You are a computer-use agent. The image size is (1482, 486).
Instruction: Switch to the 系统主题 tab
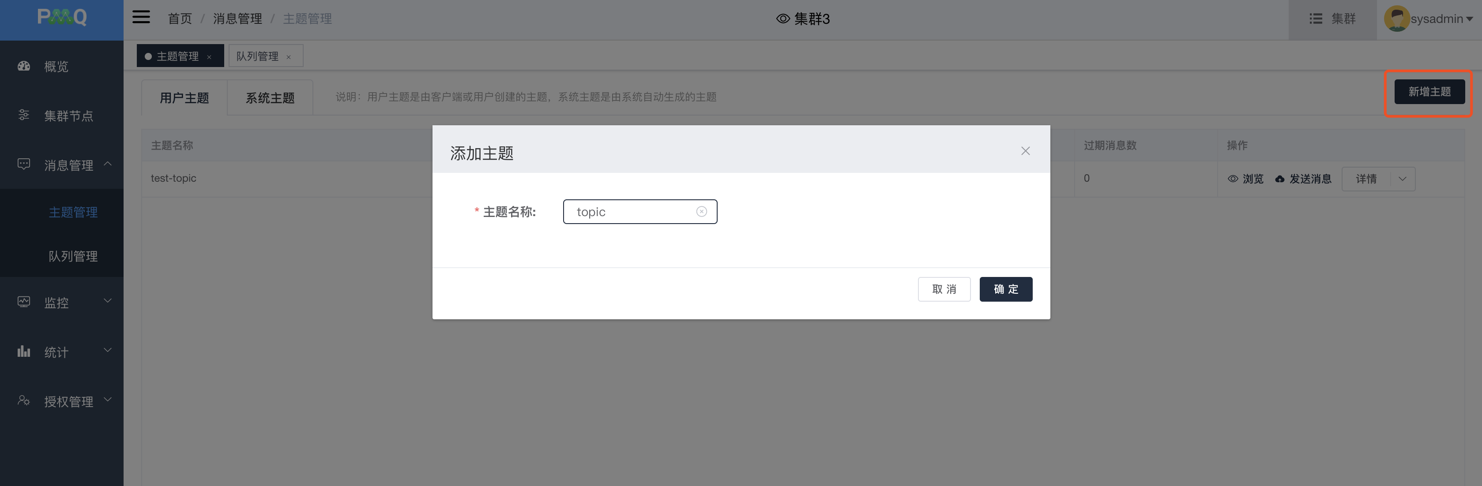(x=270, y=98)
